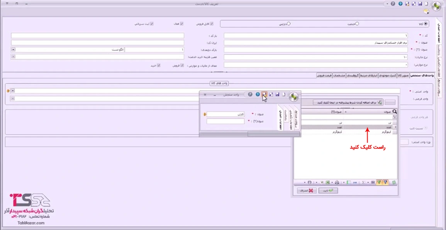Click the عنوان input in واحد سنجش popup

pyautogui.click(x=226, y=114)
